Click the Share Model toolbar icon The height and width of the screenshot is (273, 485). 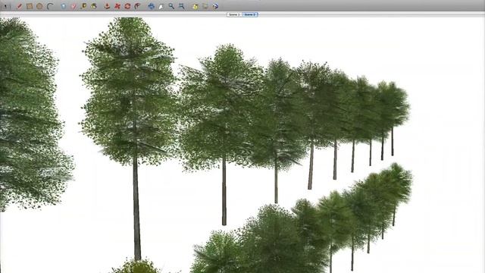tap(205, 6)
